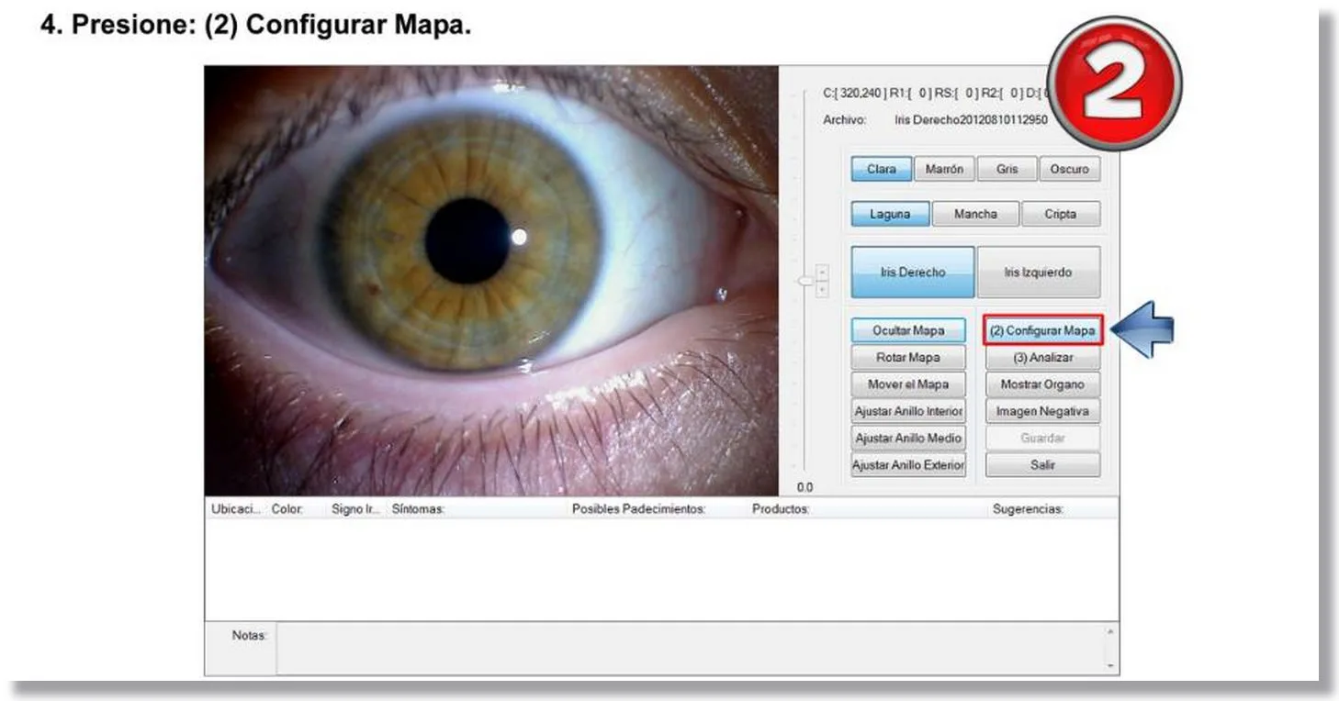Image resolution: width=1339 pixels, height=701 pixels.
Task: Switch to Iris Izquierdo
Action: [x=1039, y=273]
